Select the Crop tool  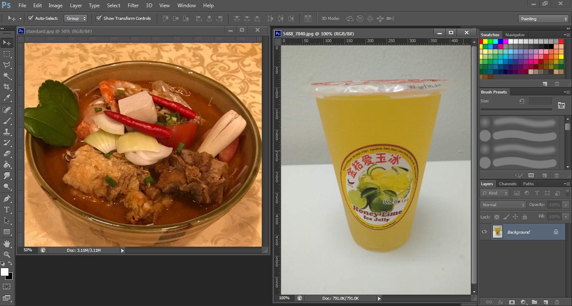(x=7, y=87)
